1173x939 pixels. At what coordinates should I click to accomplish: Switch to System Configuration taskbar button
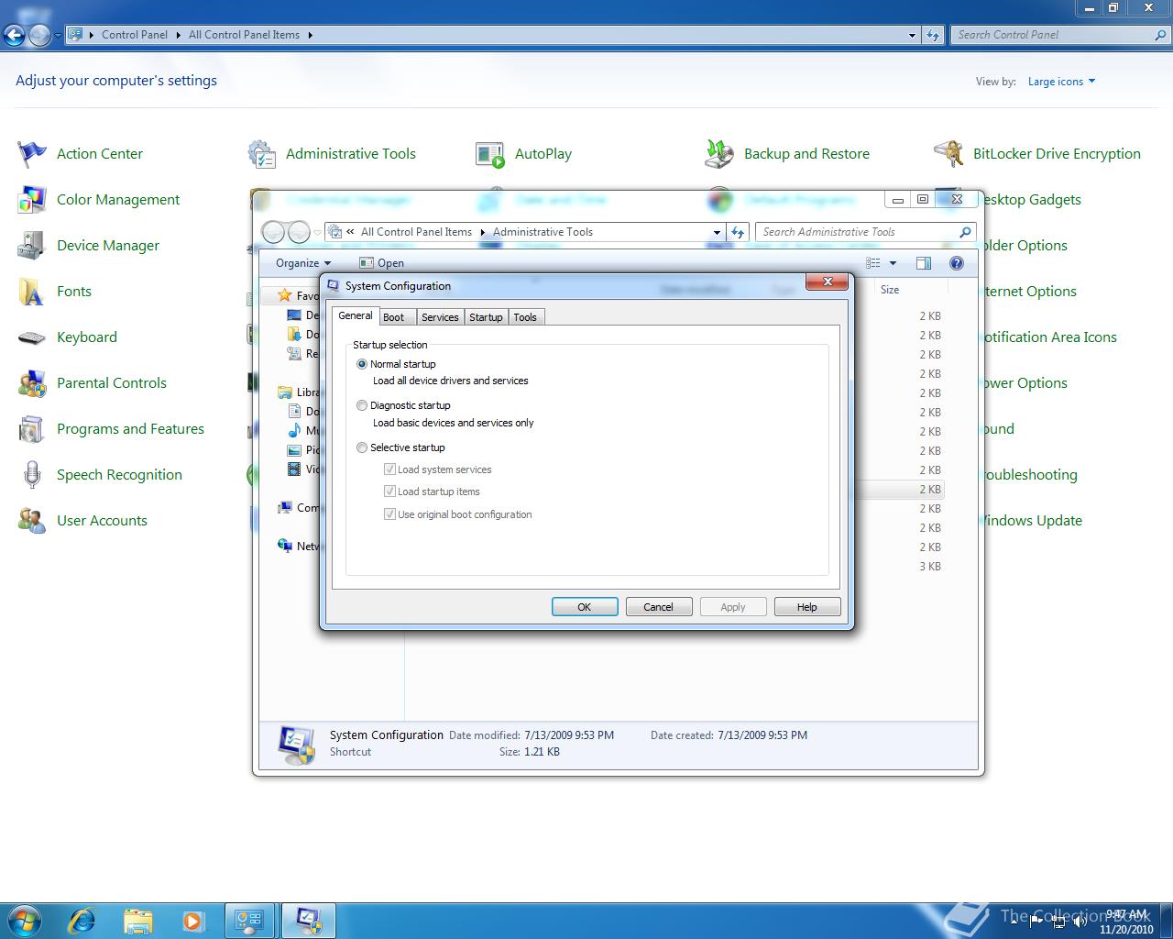click(x=308, y=920)
